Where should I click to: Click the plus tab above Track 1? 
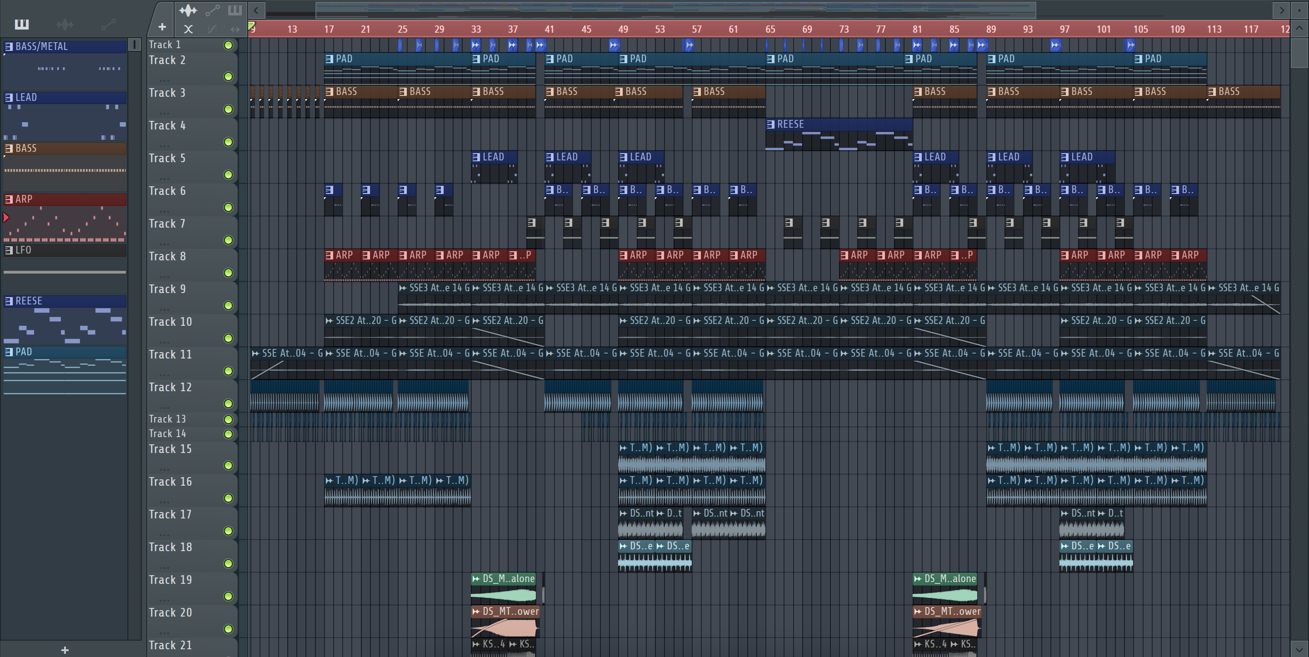tap(162, 27)
